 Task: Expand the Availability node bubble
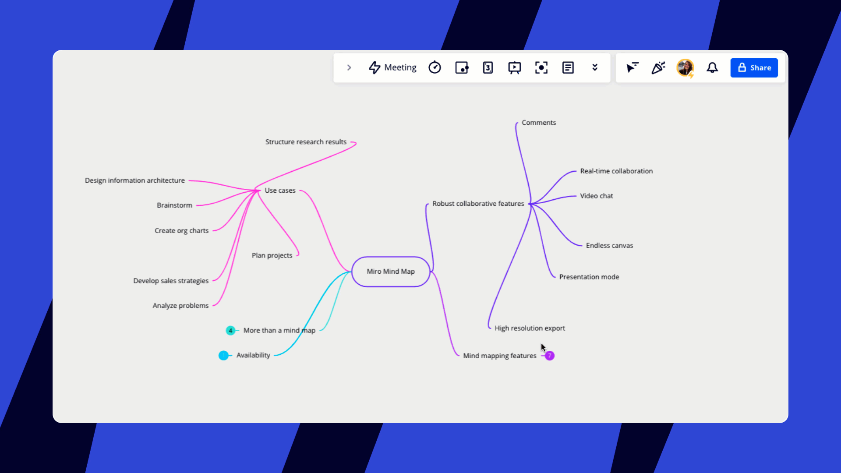[x=223, y=355]
